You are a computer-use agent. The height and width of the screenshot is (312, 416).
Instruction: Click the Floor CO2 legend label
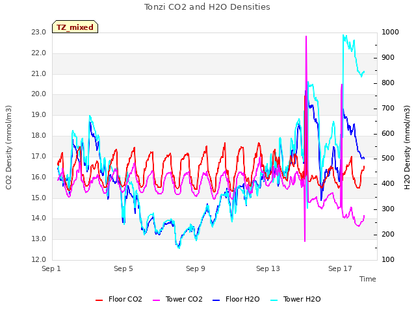[x=125, y=299]
